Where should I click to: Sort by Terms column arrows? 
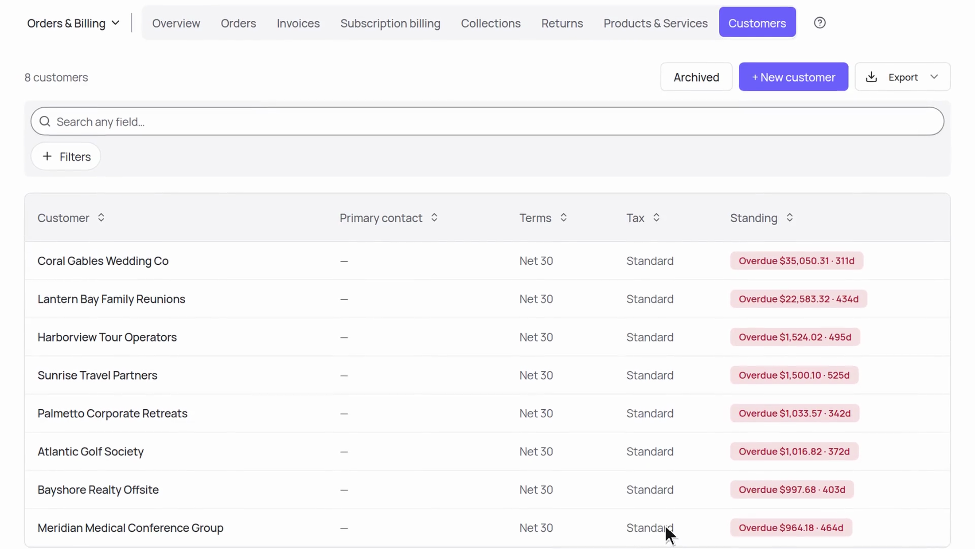[563, 217]
